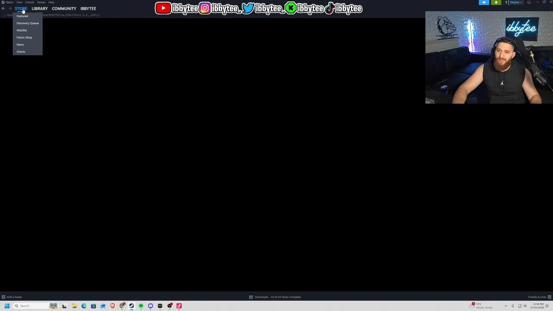
Task: Choose Points Shop from Store dropdown
Action: point(24,37)
